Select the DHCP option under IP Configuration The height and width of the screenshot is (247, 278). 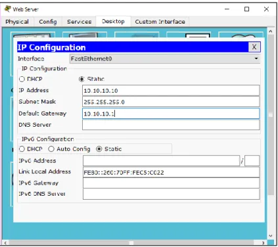tap(31, 79)
